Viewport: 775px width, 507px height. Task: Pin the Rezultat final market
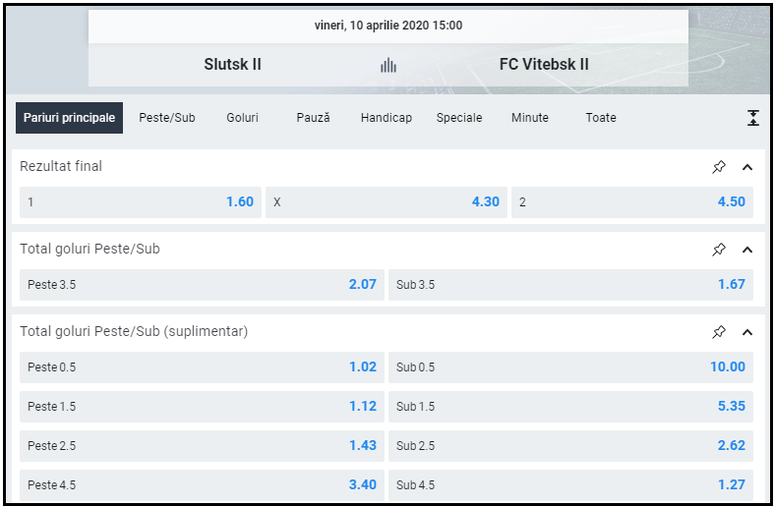(x=719, y=167)
